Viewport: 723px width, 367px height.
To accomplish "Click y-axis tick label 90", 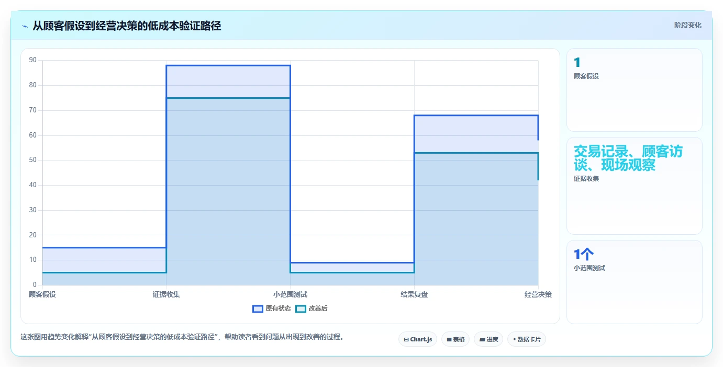I will click(33, 60).
